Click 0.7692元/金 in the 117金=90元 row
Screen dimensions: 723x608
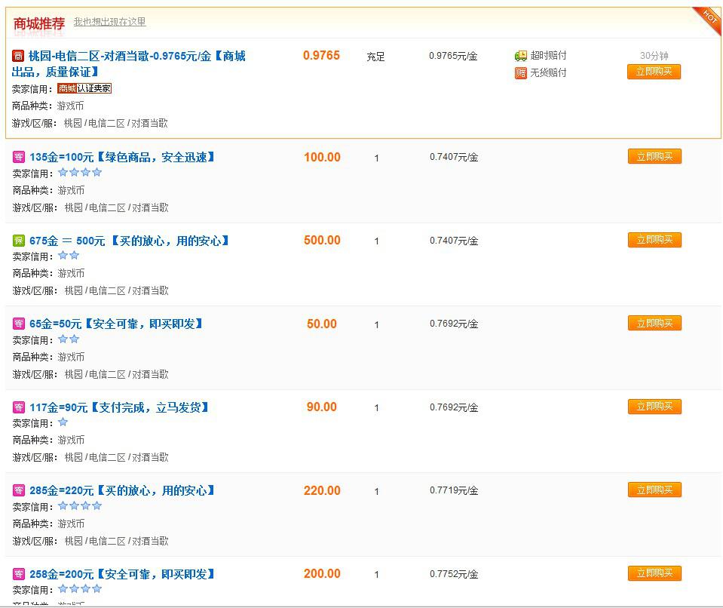[454, 407]
